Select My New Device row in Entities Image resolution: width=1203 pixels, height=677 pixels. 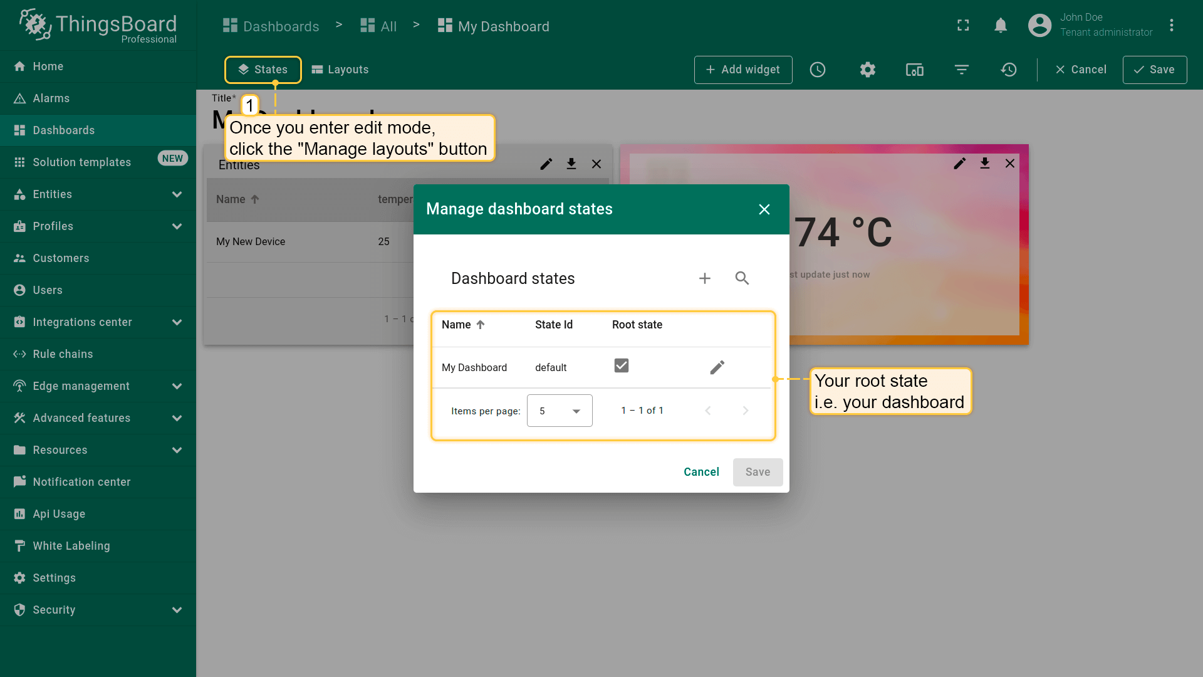[310, 242]
